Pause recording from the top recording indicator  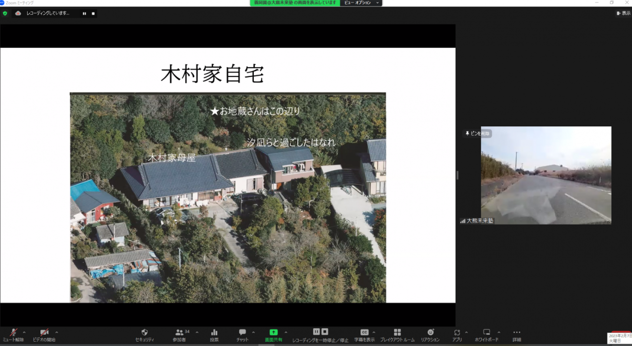coord(84,14)
